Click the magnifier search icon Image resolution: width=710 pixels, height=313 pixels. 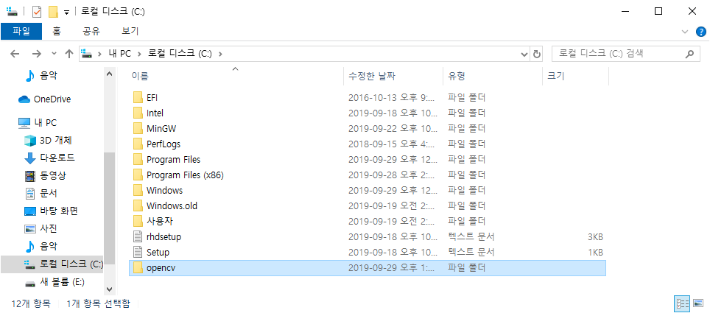click(x=689, y=54)
